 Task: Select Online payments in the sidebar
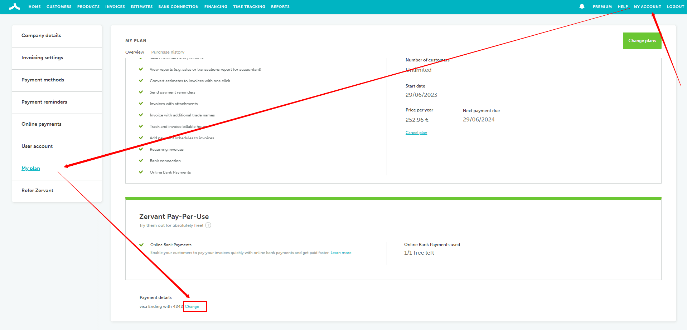pos(57,124)
